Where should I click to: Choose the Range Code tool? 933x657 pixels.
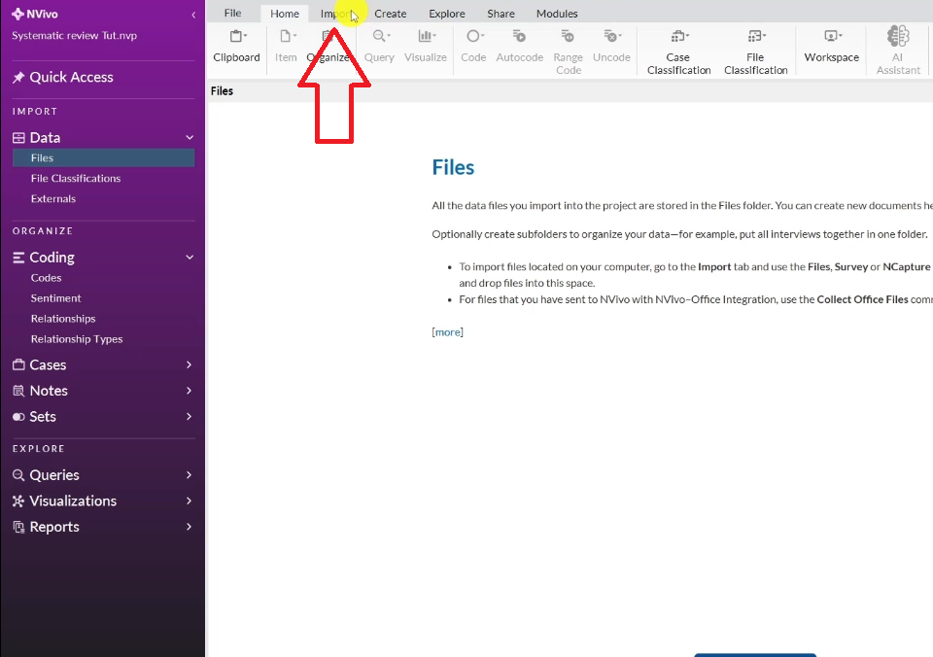(569, 52)
